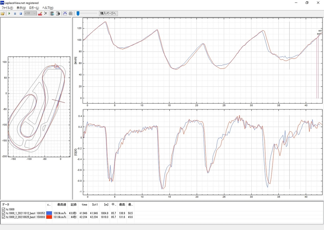Pause playback in the toolbar
This screenshot has height=230, width=324.
[15, 13]
